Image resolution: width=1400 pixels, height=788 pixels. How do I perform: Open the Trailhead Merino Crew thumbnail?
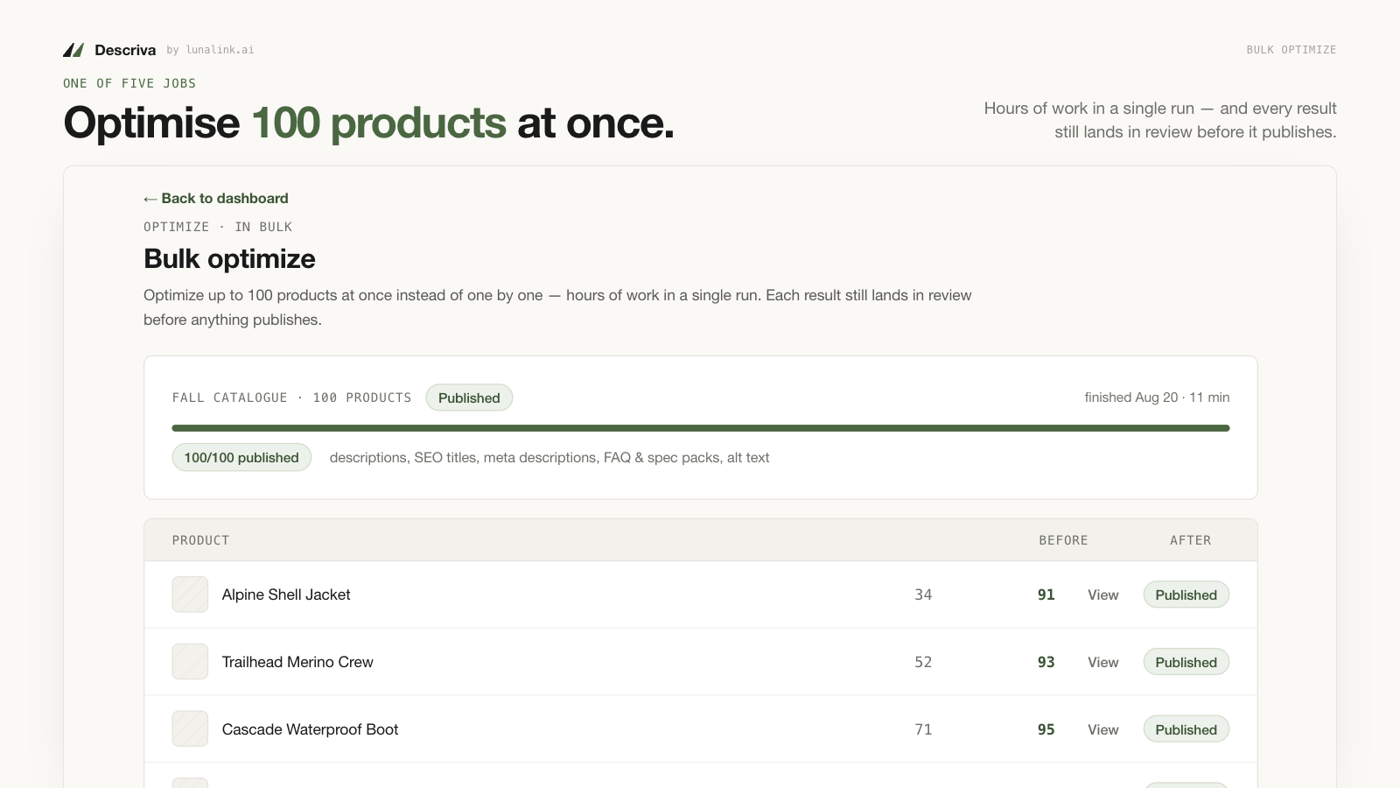[x=190, y=662]
